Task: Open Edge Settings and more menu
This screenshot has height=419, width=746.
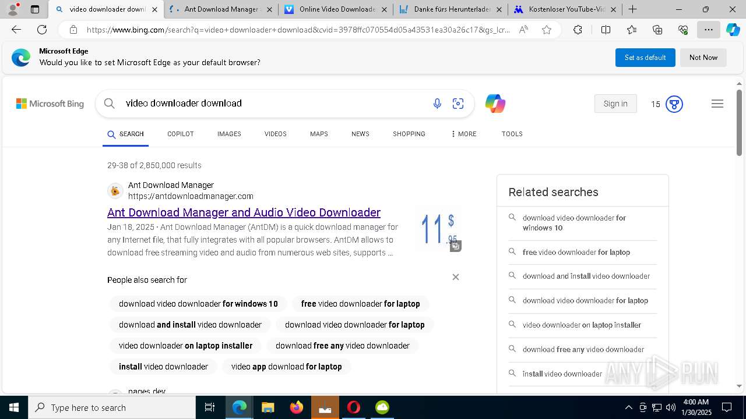Action: click(709, 30)
